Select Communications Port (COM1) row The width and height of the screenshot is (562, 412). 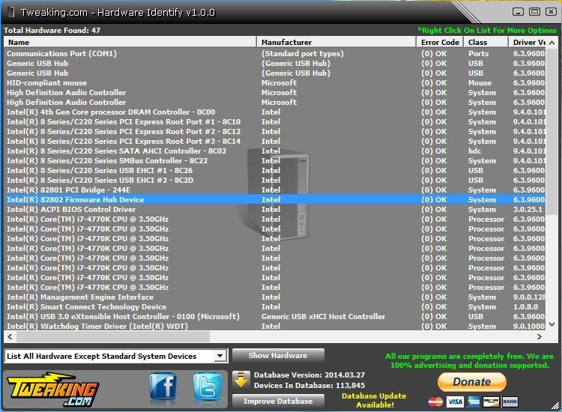click(275, 53)
